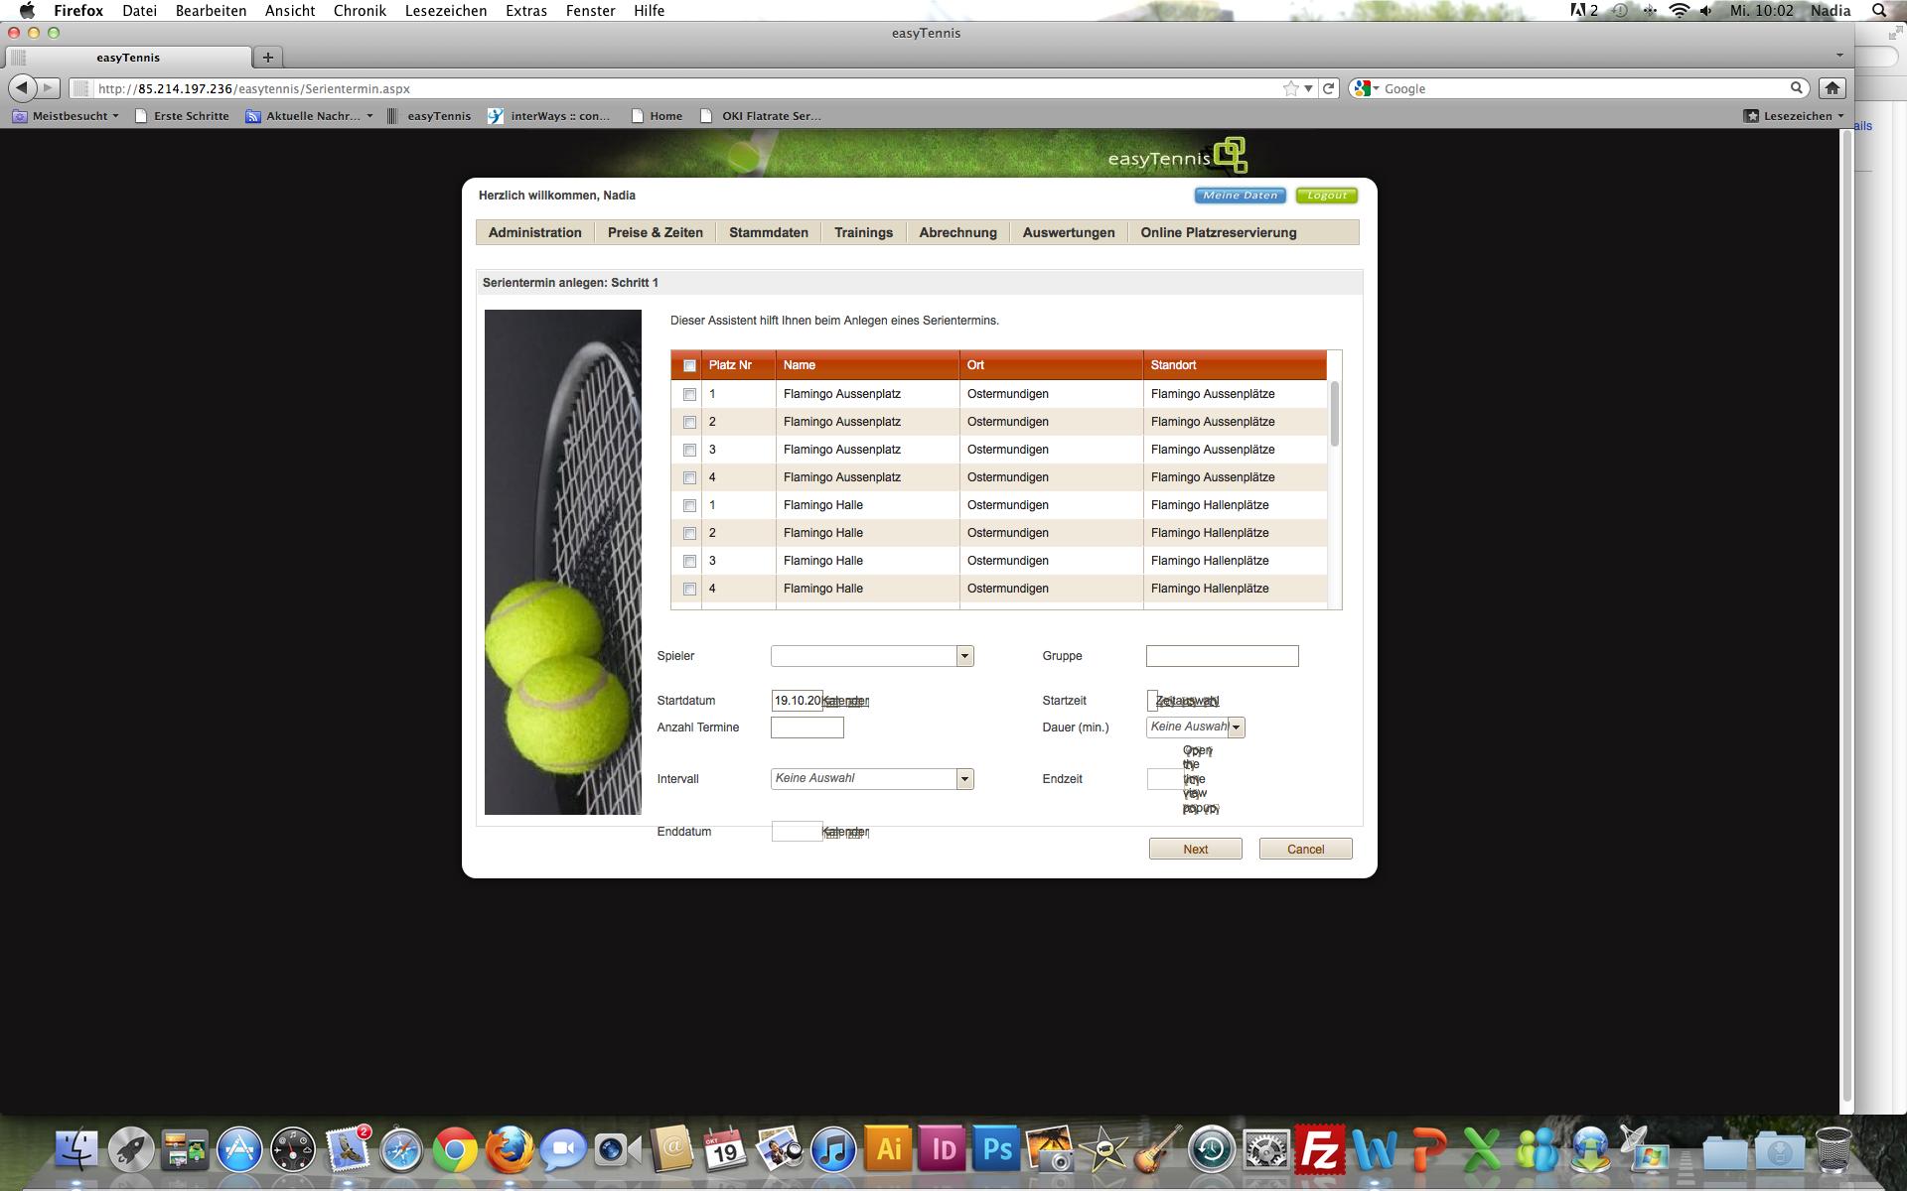Open the Intervall dropdown list
This screenshot has height=1191, width=1907.
(963, 779)
